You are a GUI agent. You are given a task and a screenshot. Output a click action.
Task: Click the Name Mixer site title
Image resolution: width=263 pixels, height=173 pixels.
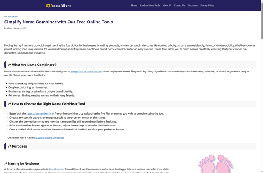click(61, 6)
